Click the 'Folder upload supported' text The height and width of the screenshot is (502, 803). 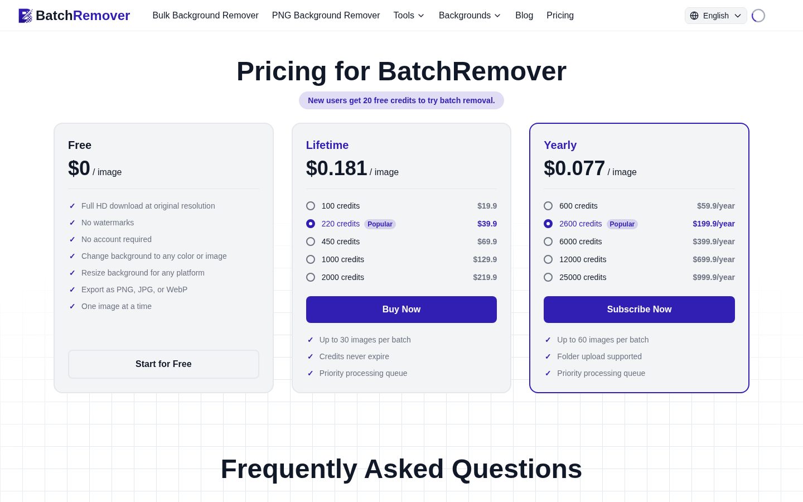pos(599,356)
